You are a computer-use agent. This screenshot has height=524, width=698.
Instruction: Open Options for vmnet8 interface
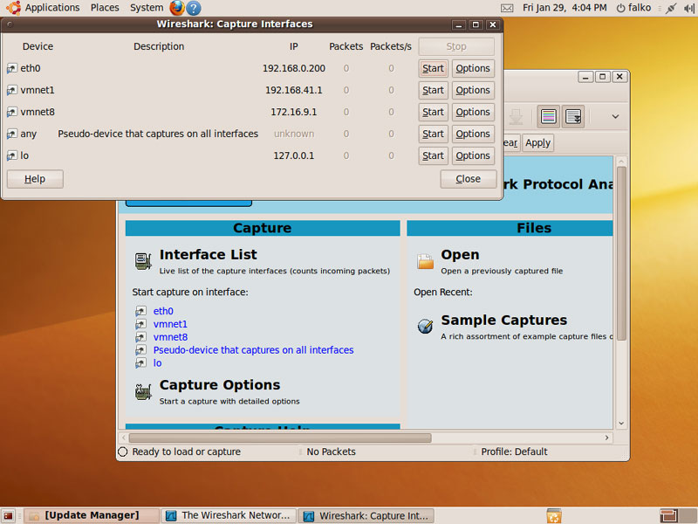pyautogui.click(x=473, y=112)
